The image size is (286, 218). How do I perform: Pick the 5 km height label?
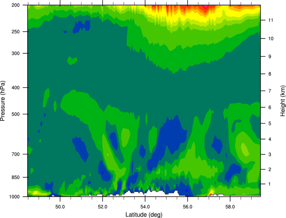point(270,123)
